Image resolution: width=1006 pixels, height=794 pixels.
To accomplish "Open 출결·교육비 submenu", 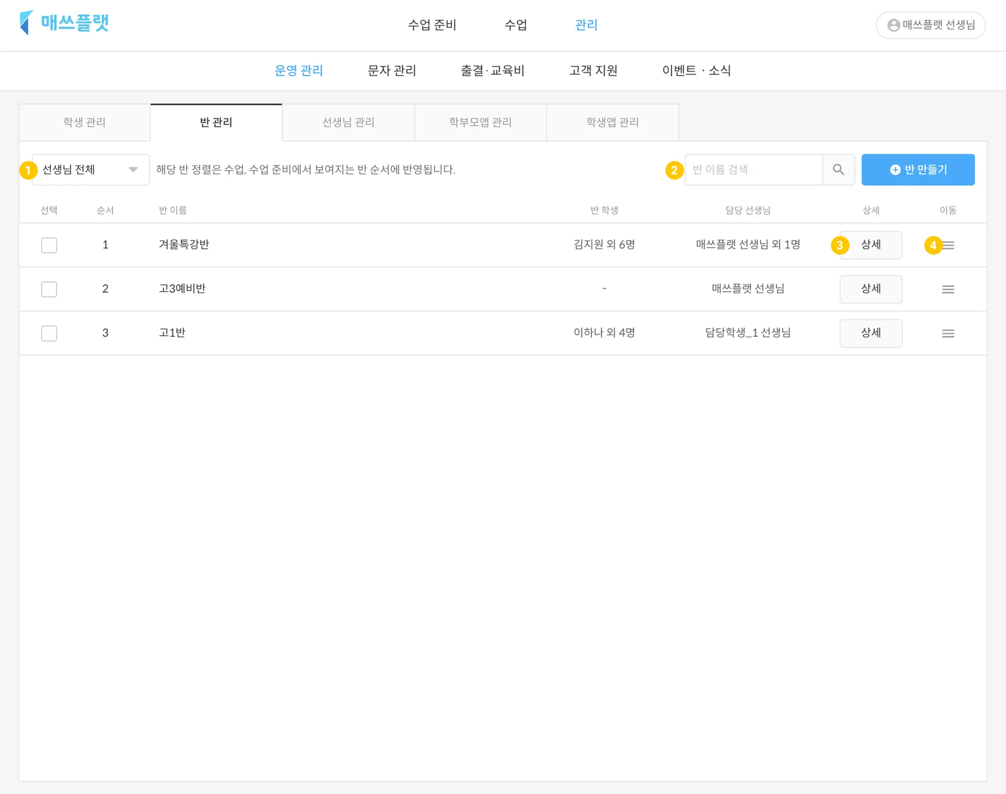I will point(492,71).
